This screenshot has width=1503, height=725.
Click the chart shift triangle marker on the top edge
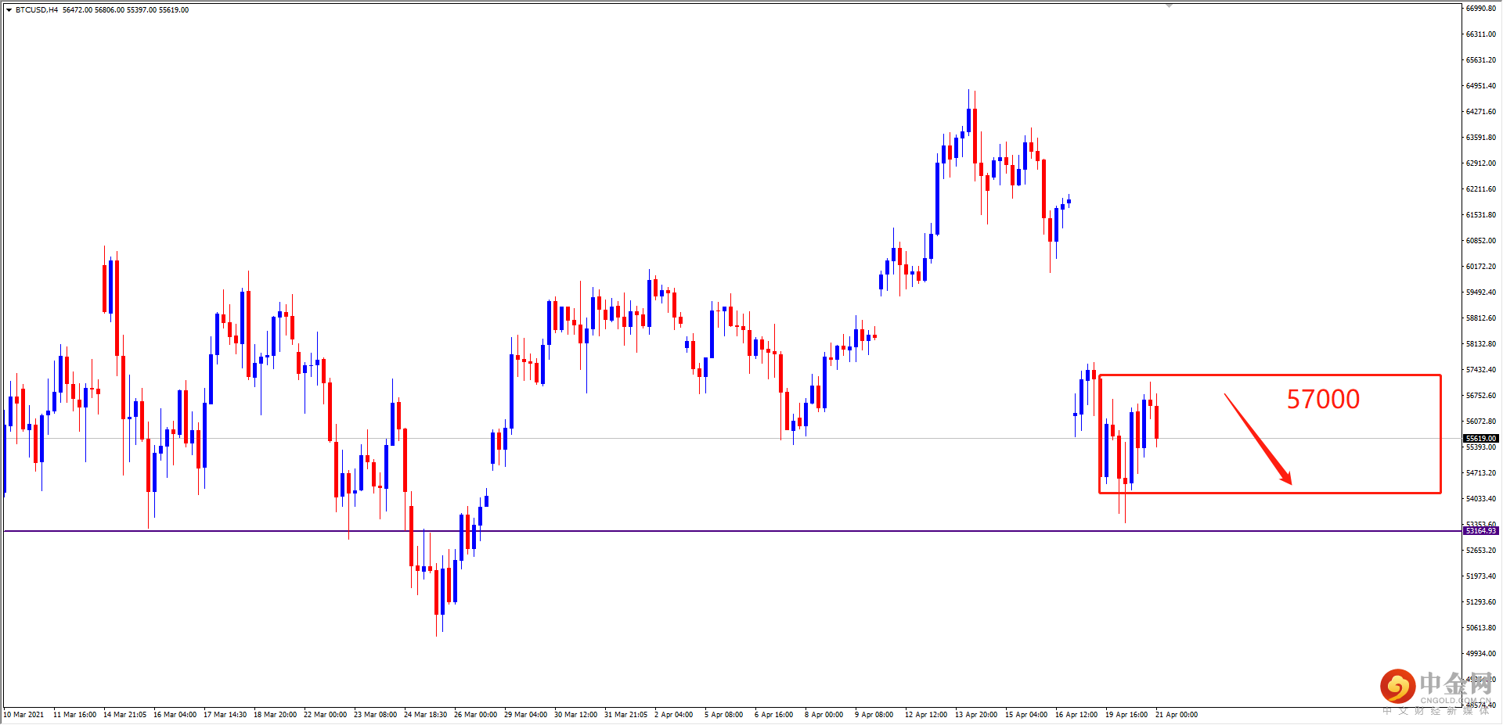pos(1169,5)
